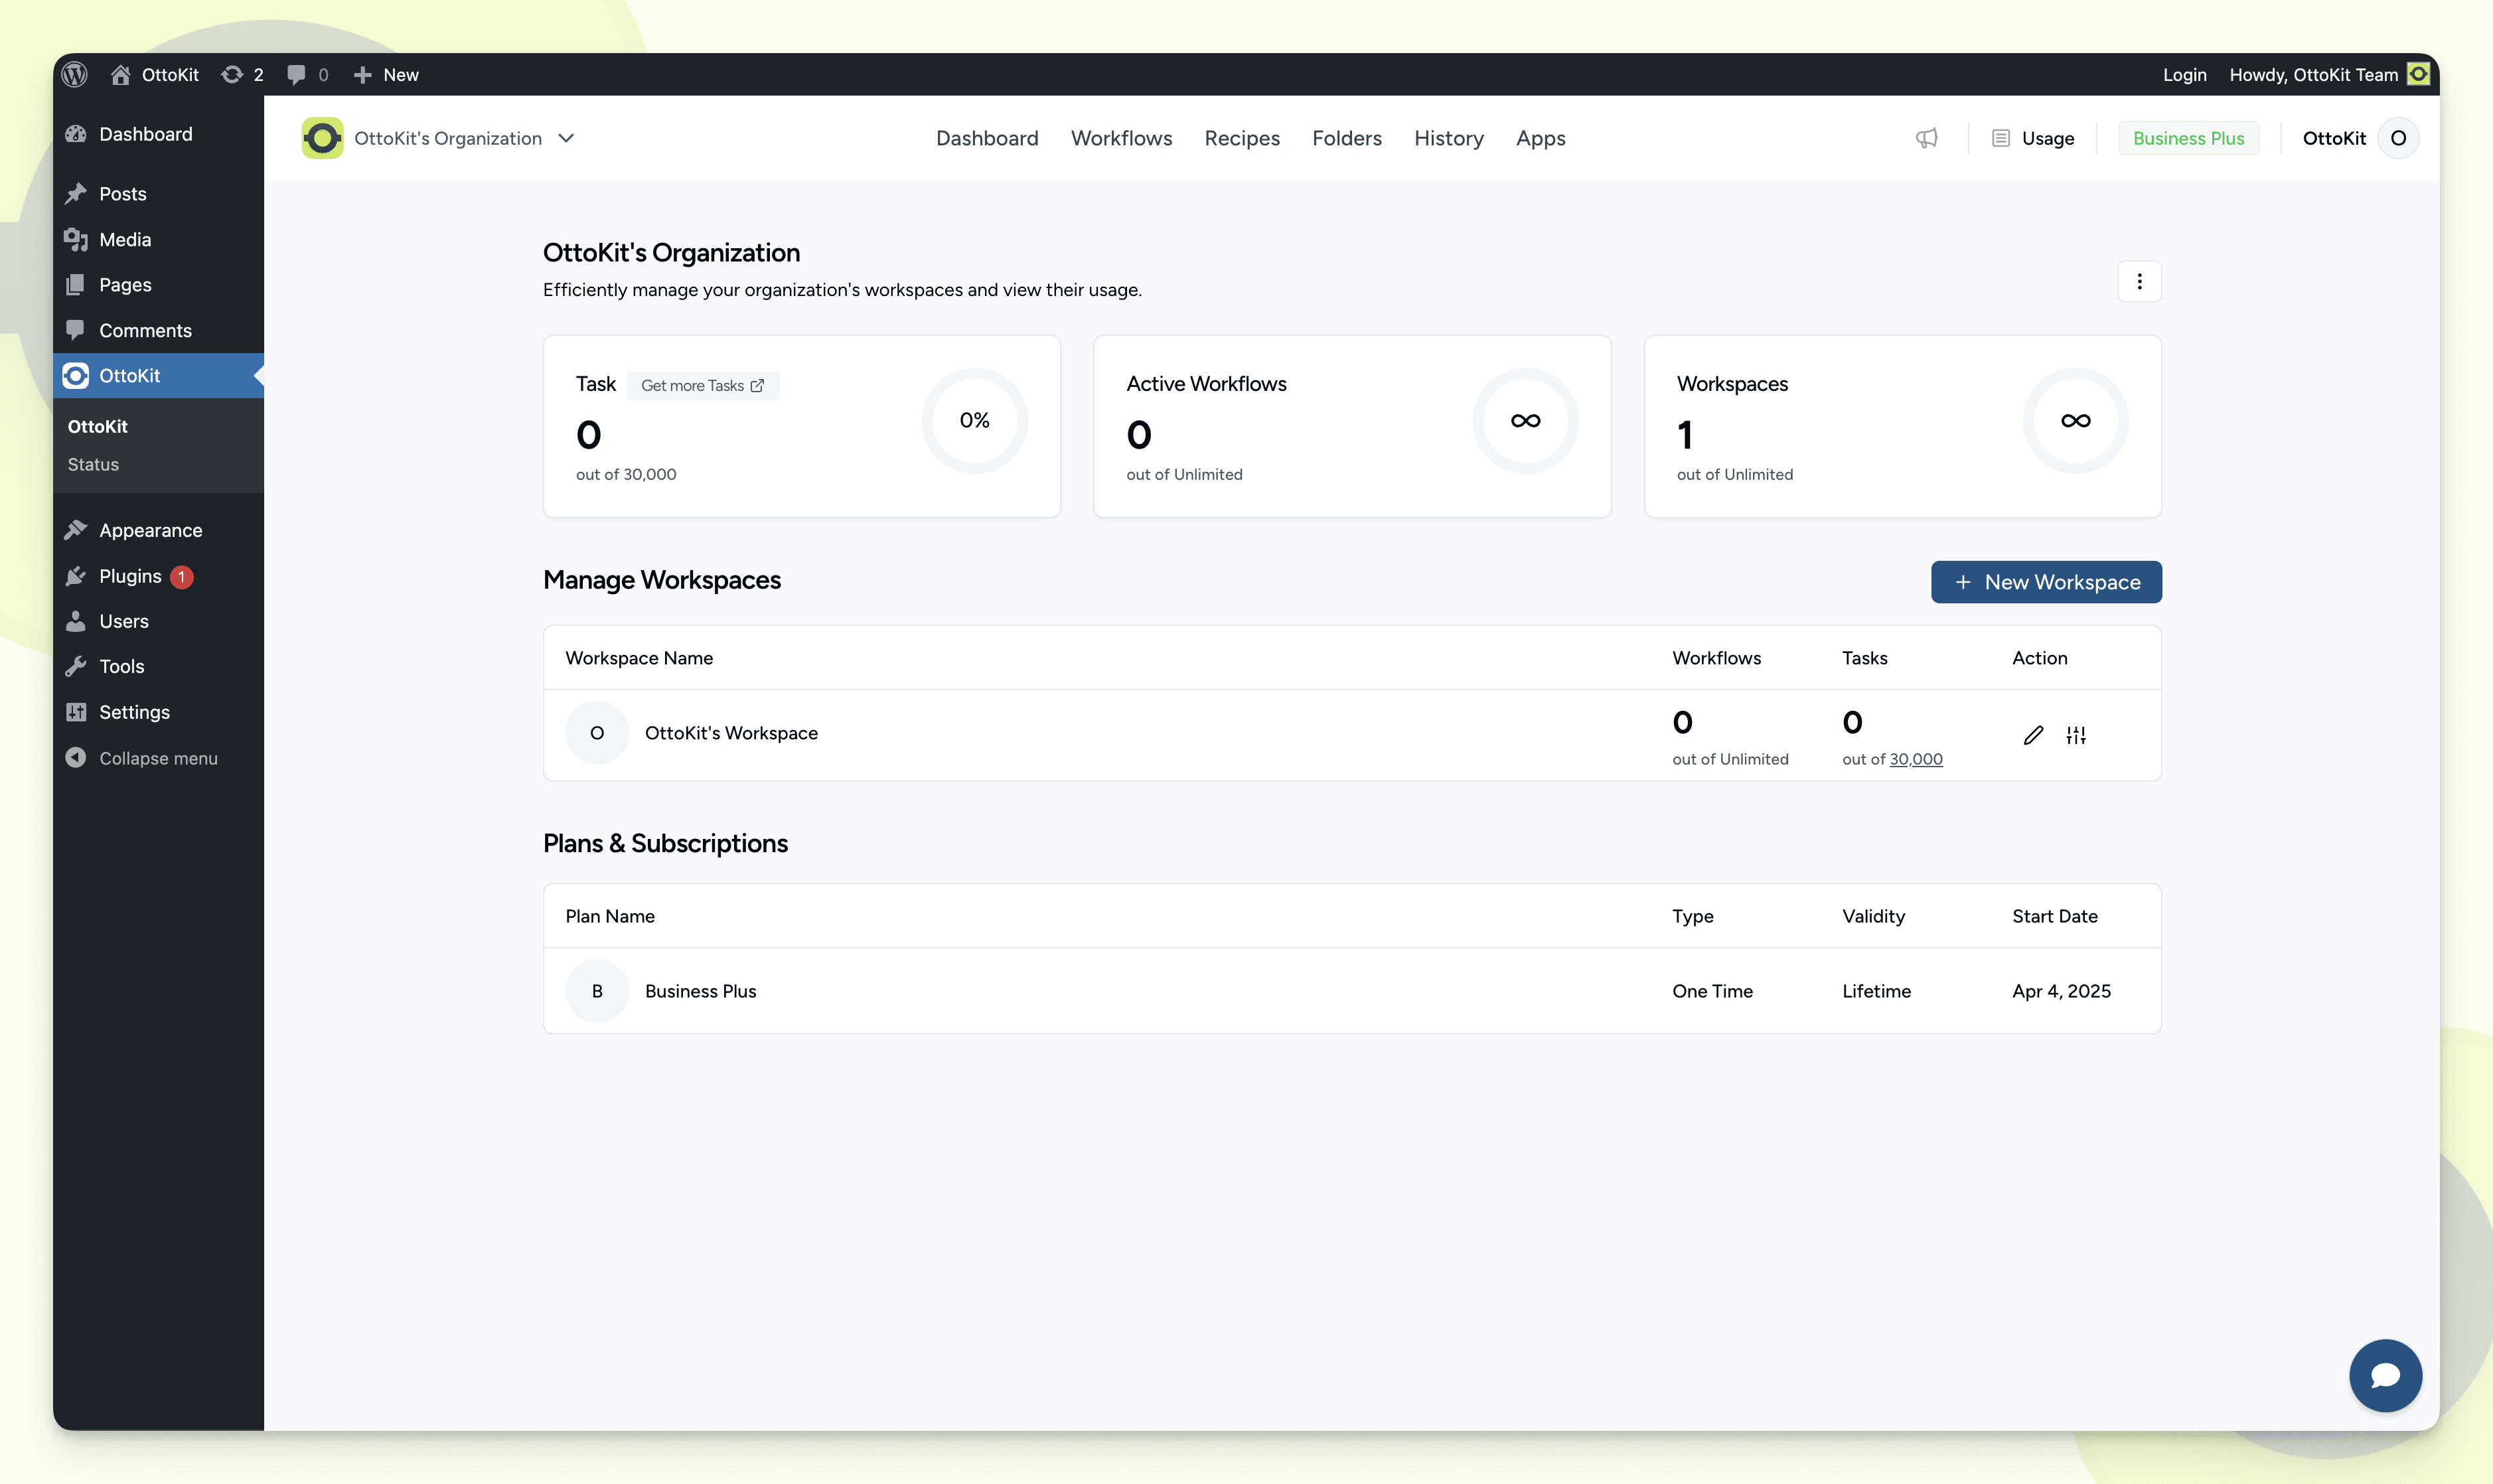Expand the OttoKit's Organization dropdown
The image size is (2493, 1484).
464,138
